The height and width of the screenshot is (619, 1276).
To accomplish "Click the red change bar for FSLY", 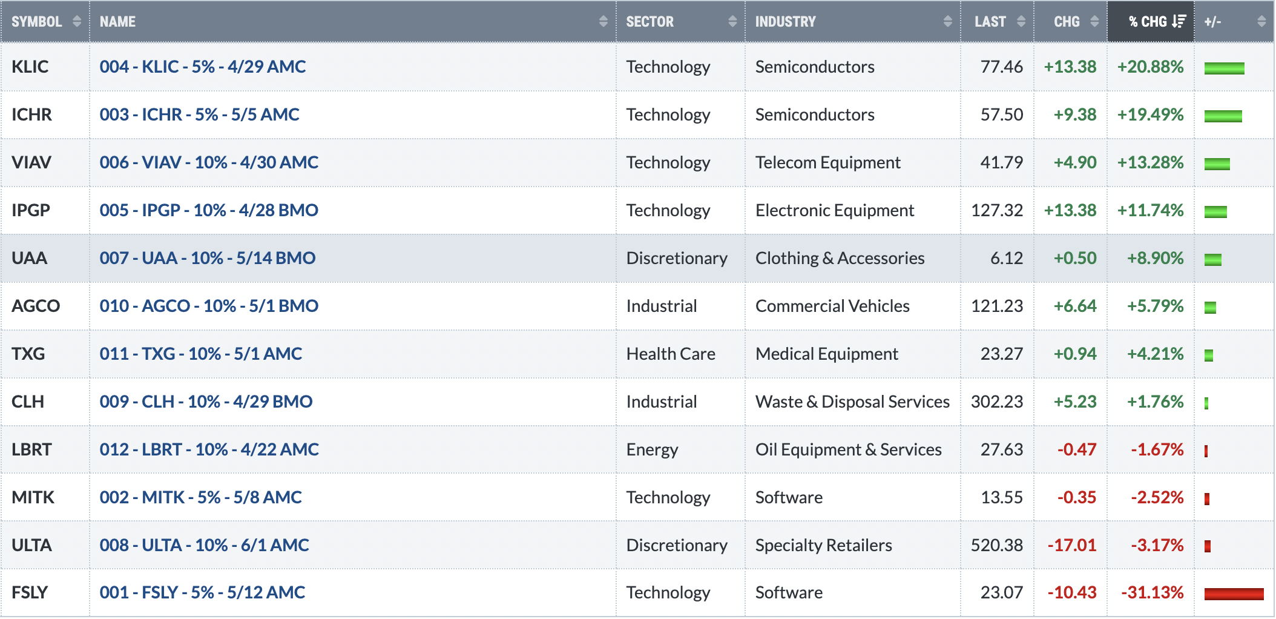I will coord(1234,594).
